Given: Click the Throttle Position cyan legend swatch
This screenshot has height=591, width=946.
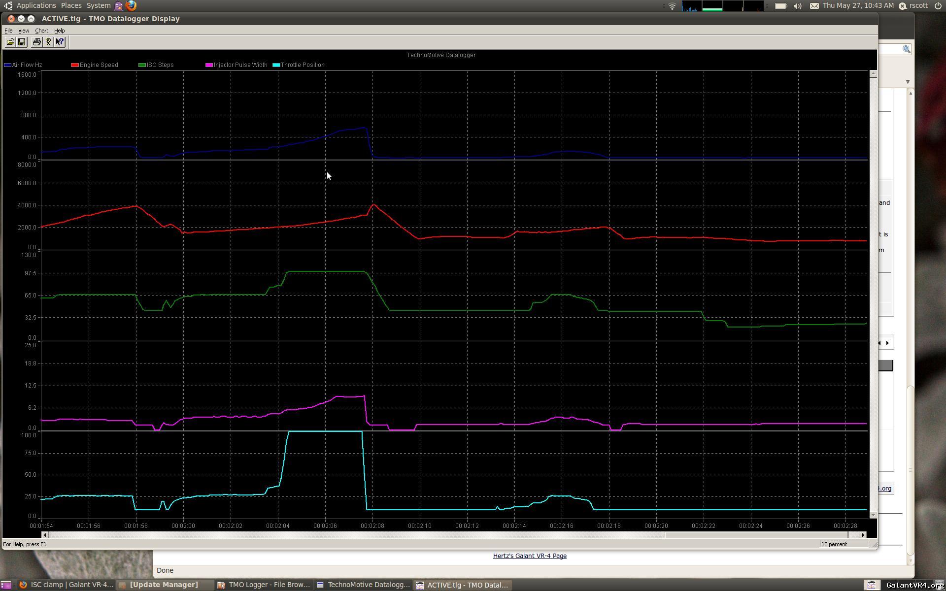Looking at the screenshot, I should (x=276, y=65).
